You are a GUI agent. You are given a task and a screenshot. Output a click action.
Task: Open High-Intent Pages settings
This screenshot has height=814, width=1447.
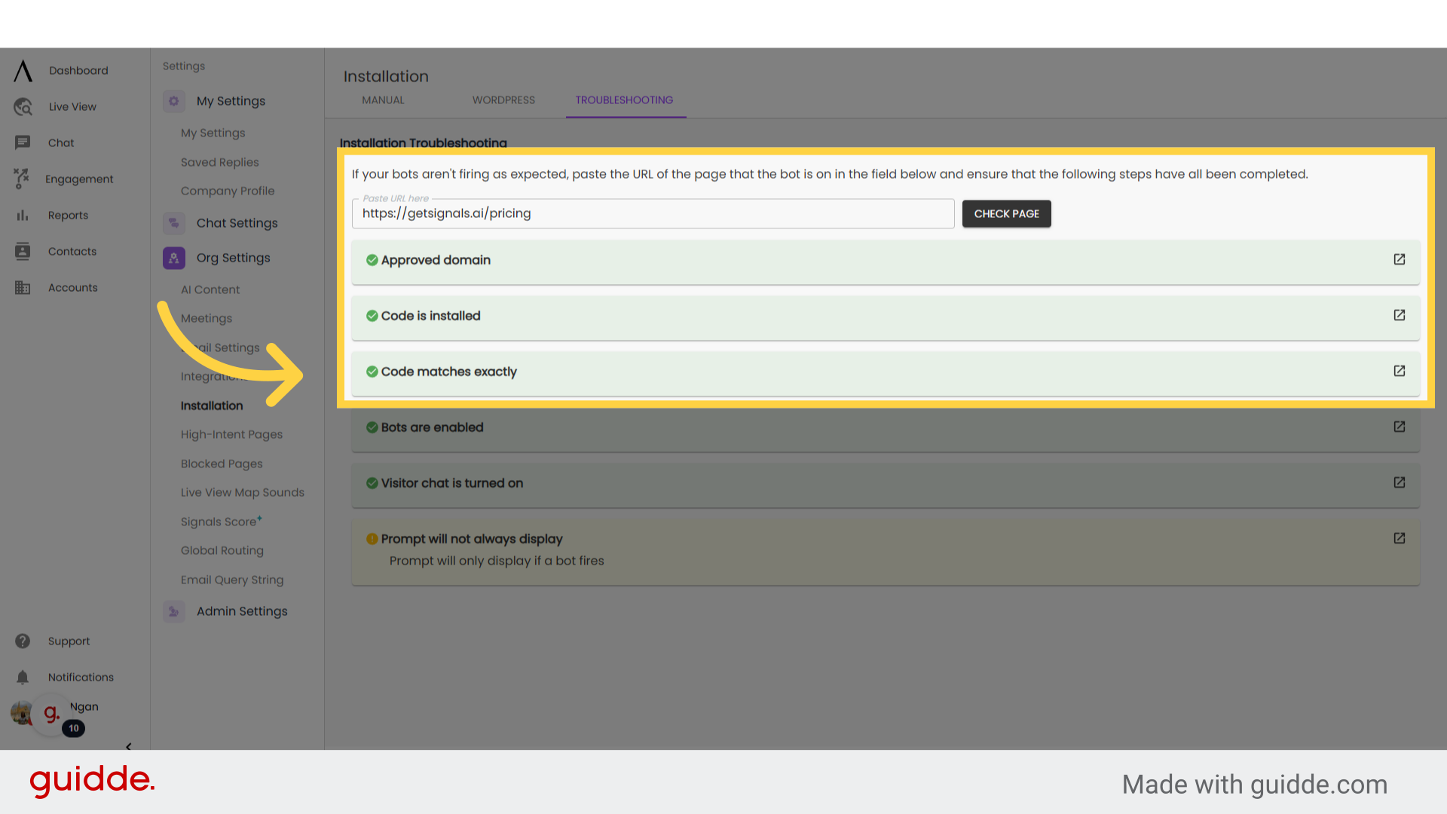[x=231, y=434]
